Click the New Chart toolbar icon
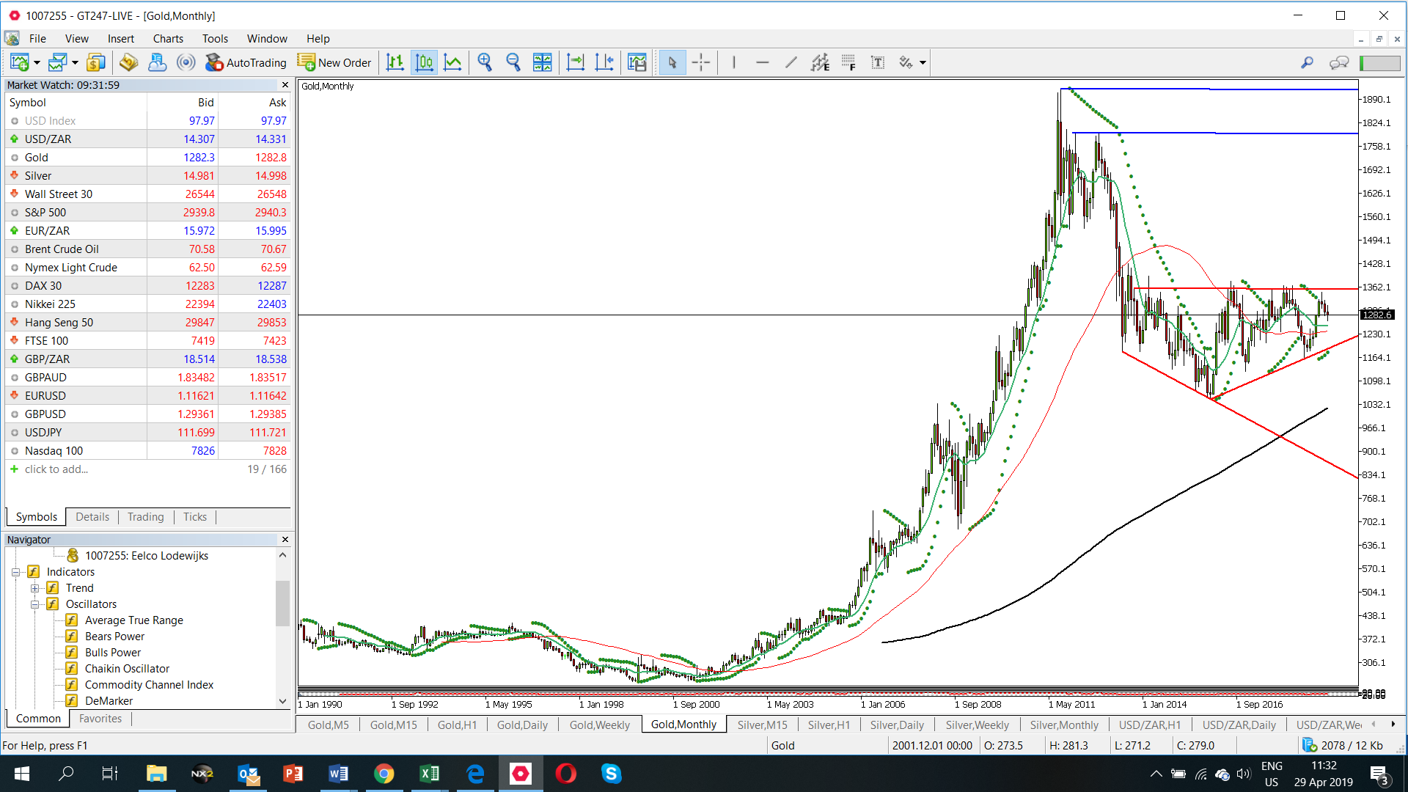This screenshot has height=792, width=1408. 19,62
